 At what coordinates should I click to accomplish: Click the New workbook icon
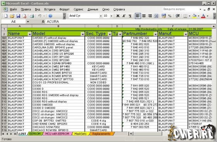click(x=6, y=16)
